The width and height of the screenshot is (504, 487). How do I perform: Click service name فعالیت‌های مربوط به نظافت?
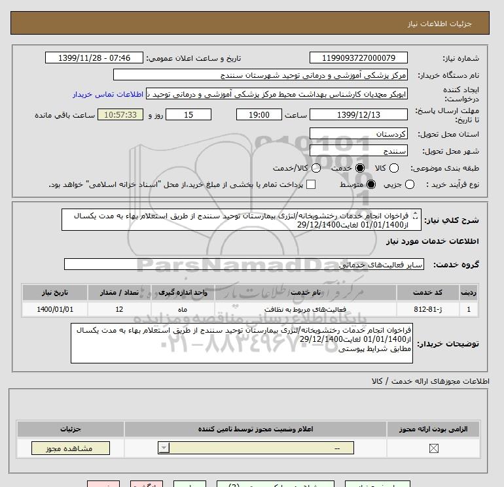(x=306, y=309)
